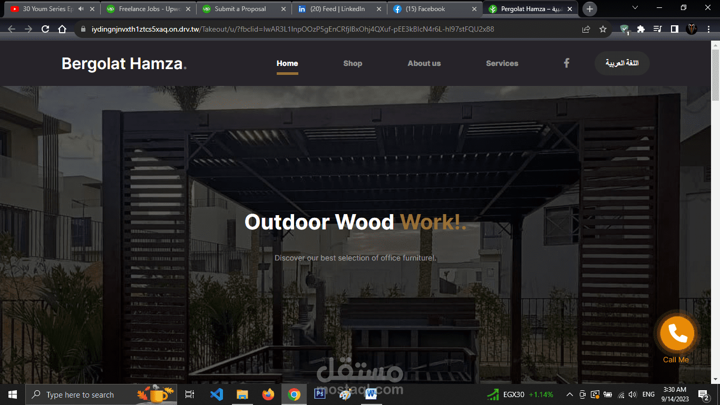
Task: Open the EGX30 stock widget on taskbar
Action: (x=520, y=394)
